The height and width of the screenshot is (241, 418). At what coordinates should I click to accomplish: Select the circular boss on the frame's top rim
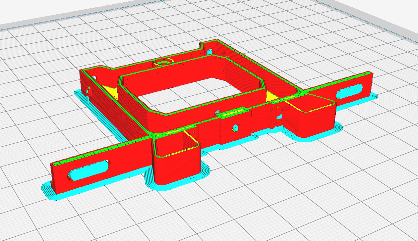pos(164,62)
